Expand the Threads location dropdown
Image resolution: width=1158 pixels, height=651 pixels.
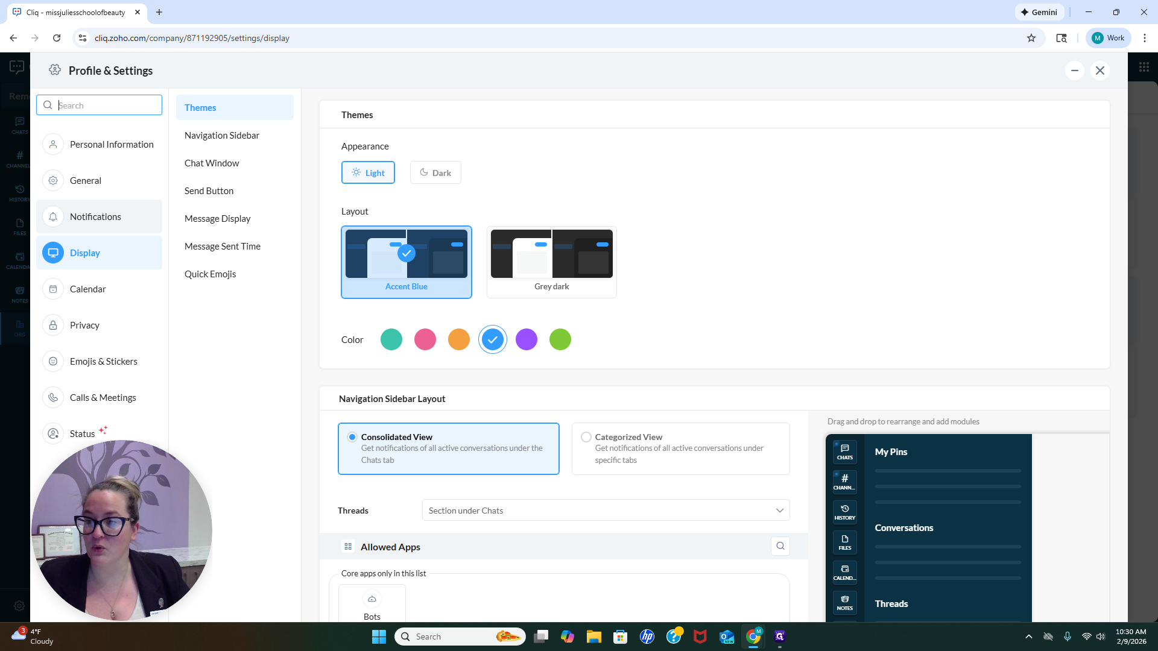pyautogui.click(x=606, y=511)
